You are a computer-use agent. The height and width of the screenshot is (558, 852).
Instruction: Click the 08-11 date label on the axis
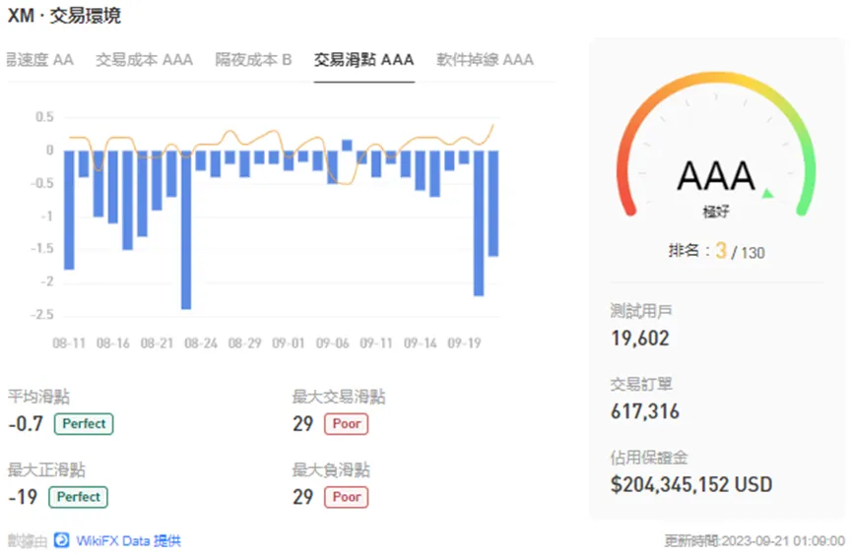(69, 343)
